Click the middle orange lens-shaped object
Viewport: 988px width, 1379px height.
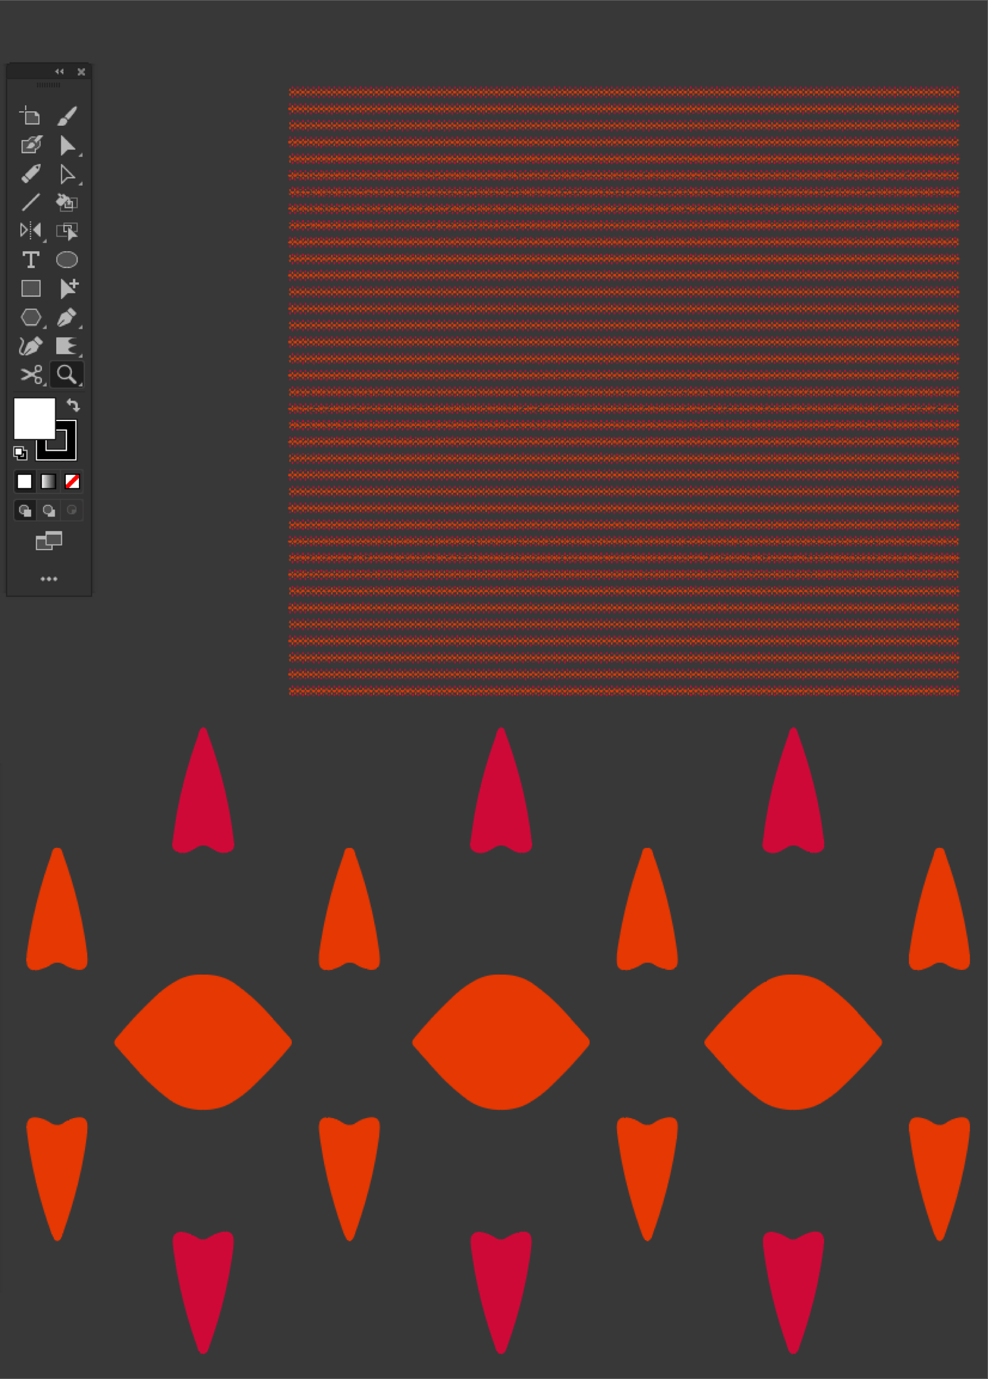(x=501, y=1042)
